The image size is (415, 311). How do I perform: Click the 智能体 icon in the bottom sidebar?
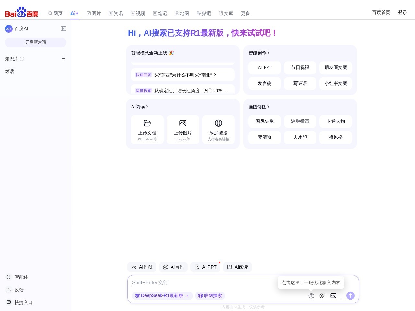8,277
